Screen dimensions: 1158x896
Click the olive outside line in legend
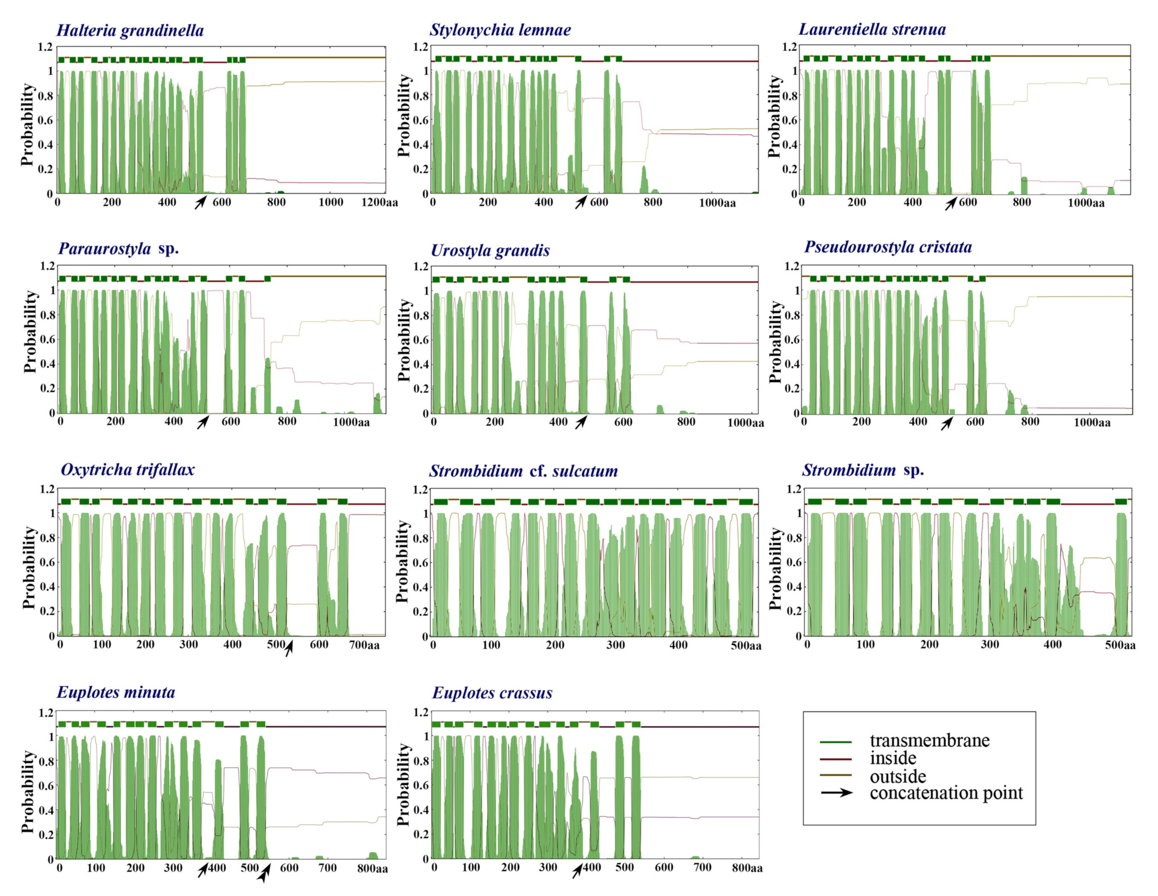tap(836, 776)
